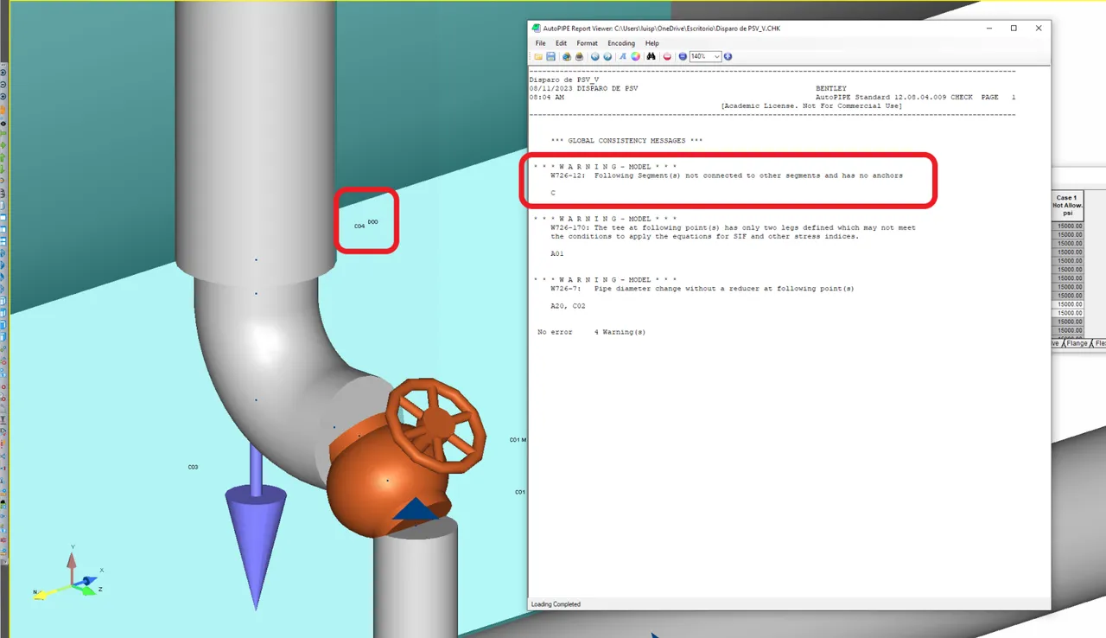
Task: Open the Edit menu
Action: click(x=562, y=43)
